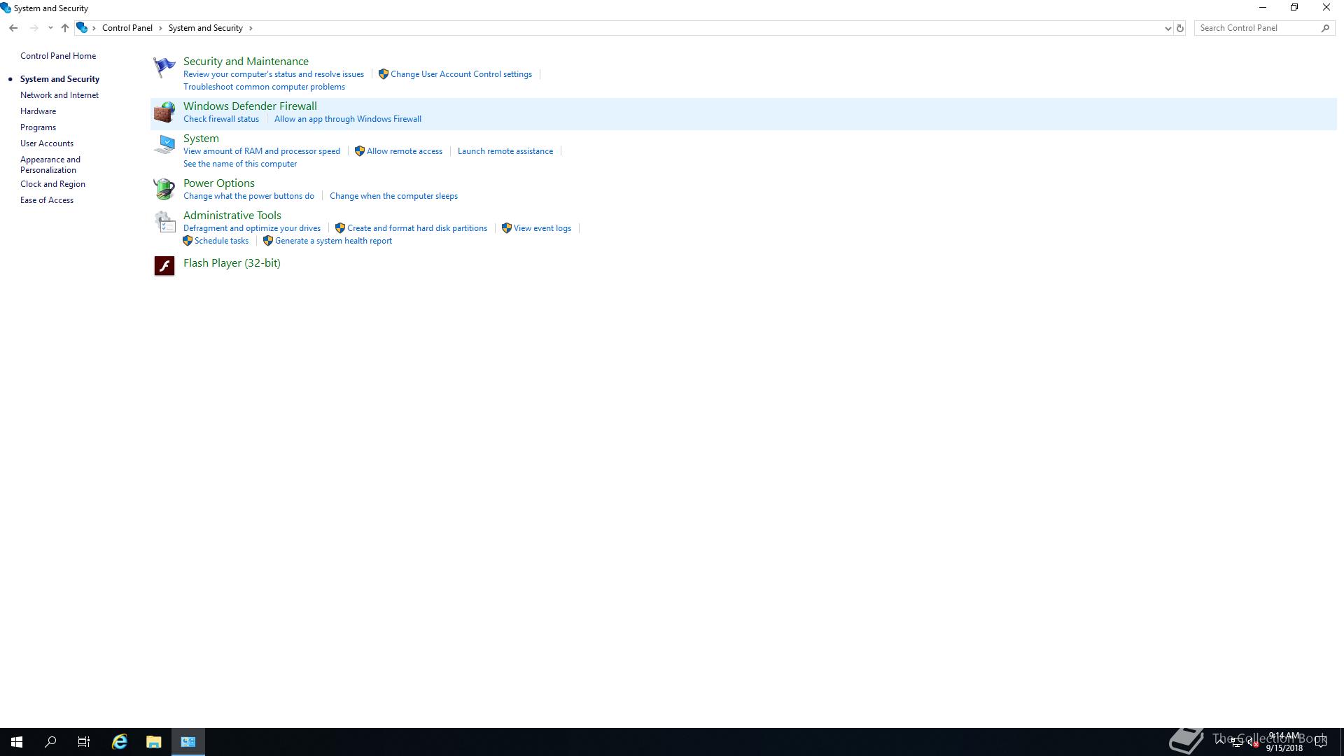Select Hardware category in sidebar

[x=38, y=111]
